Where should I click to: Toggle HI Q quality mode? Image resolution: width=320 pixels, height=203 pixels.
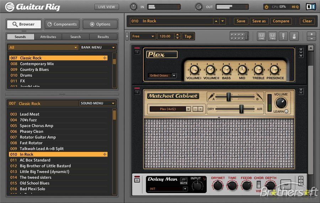(x=295, y=7)
